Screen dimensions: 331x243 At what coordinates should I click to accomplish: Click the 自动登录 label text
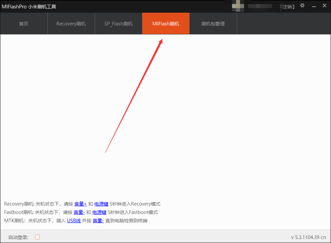click(18, 237)
